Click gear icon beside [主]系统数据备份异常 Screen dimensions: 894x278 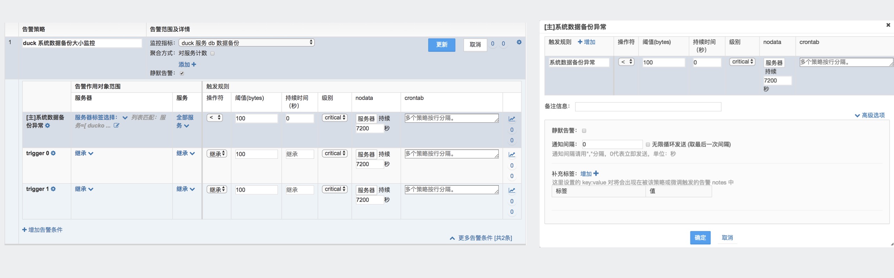coord(48,125)
